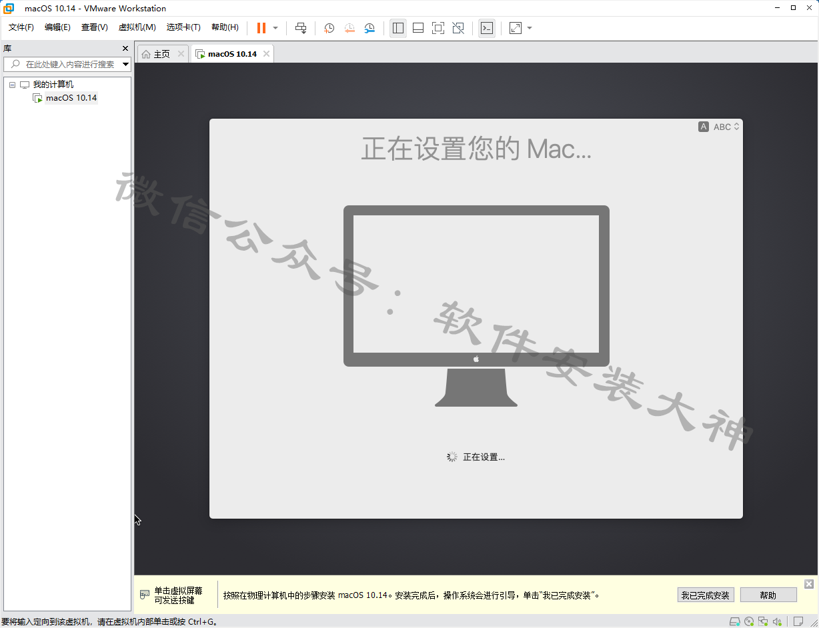The image size is (819, 628).
Task: Open the 帮助(H) menu
Action: click(225, 27)
